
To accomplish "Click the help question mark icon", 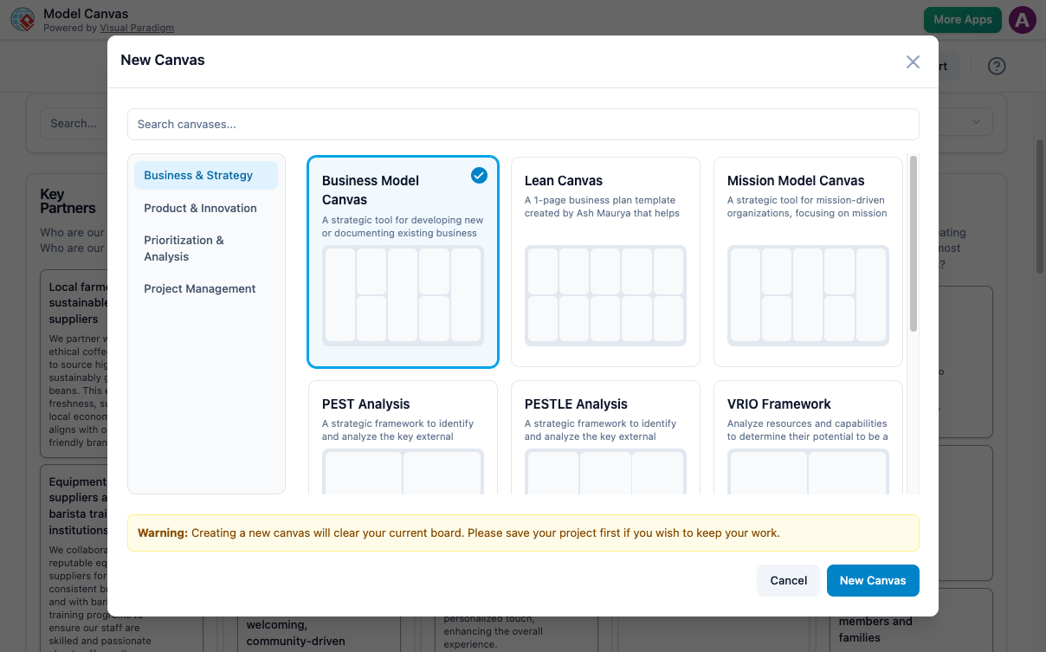I will click(x=997, y=66).
